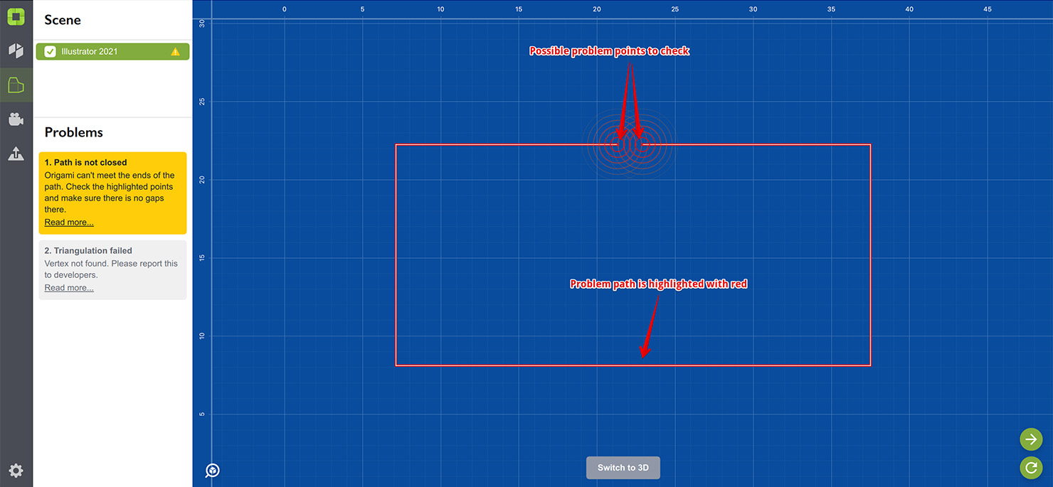The height and width of the screenshot is (487, 1053).
Task: Select the Illustrator 2021 scene item
Action: click(x=107, y=52)
